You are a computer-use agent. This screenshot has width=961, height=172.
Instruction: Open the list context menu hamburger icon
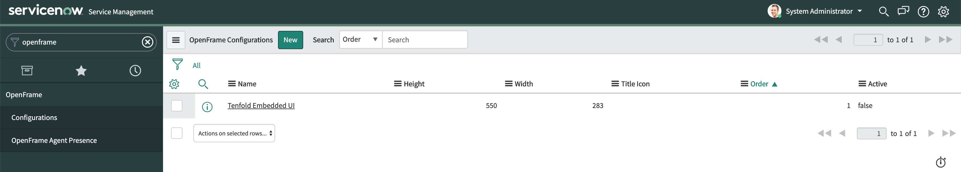(176, 39)
